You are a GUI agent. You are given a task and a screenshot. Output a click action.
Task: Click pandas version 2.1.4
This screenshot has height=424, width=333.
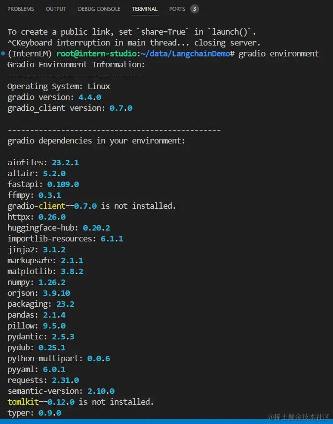[54, 315]
